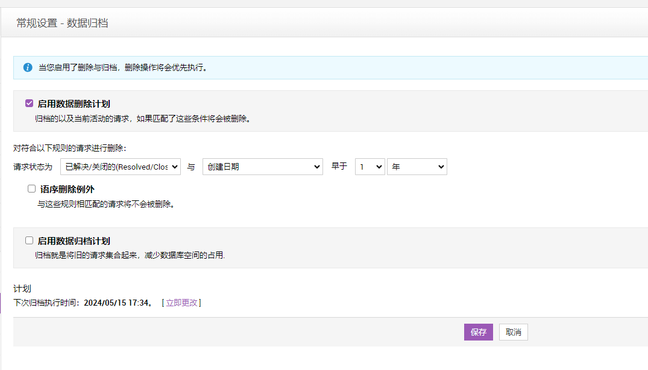Click the blue info icon in the notice banner

point(28,67)
